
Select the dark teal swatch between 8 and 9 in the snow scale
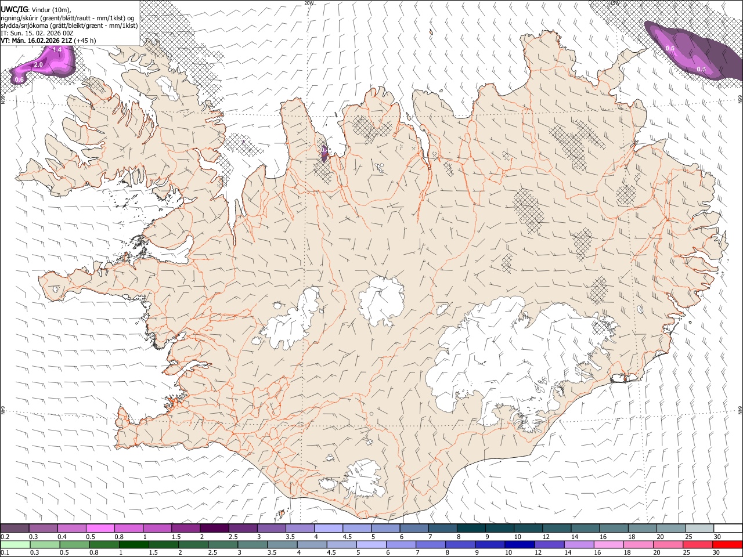(470, 528)
